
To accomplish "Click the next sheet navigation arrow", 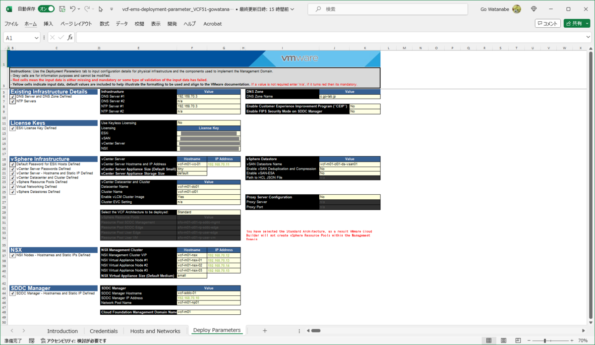I will pyautogui.click(x=23, y=331).
